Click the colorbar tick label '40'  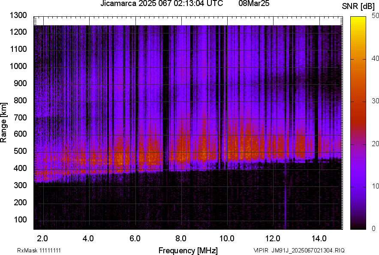[375, 58]
